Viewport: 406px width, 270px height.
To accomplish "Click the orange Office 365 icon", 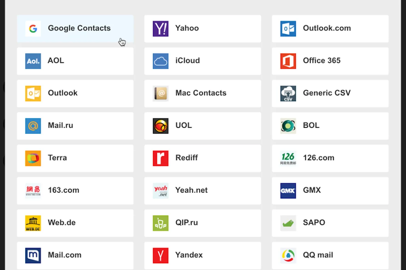I will [x=288, y=61].
